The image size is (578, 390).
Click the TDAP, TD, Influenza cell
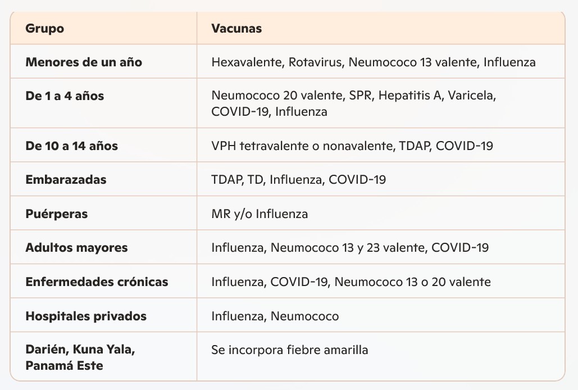298,180
